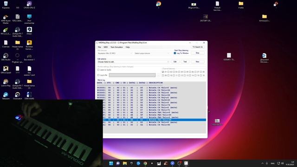Open the R2R_Cable file icon on desktop
Viewport: 297px width, 167px height.
point(18,18)
